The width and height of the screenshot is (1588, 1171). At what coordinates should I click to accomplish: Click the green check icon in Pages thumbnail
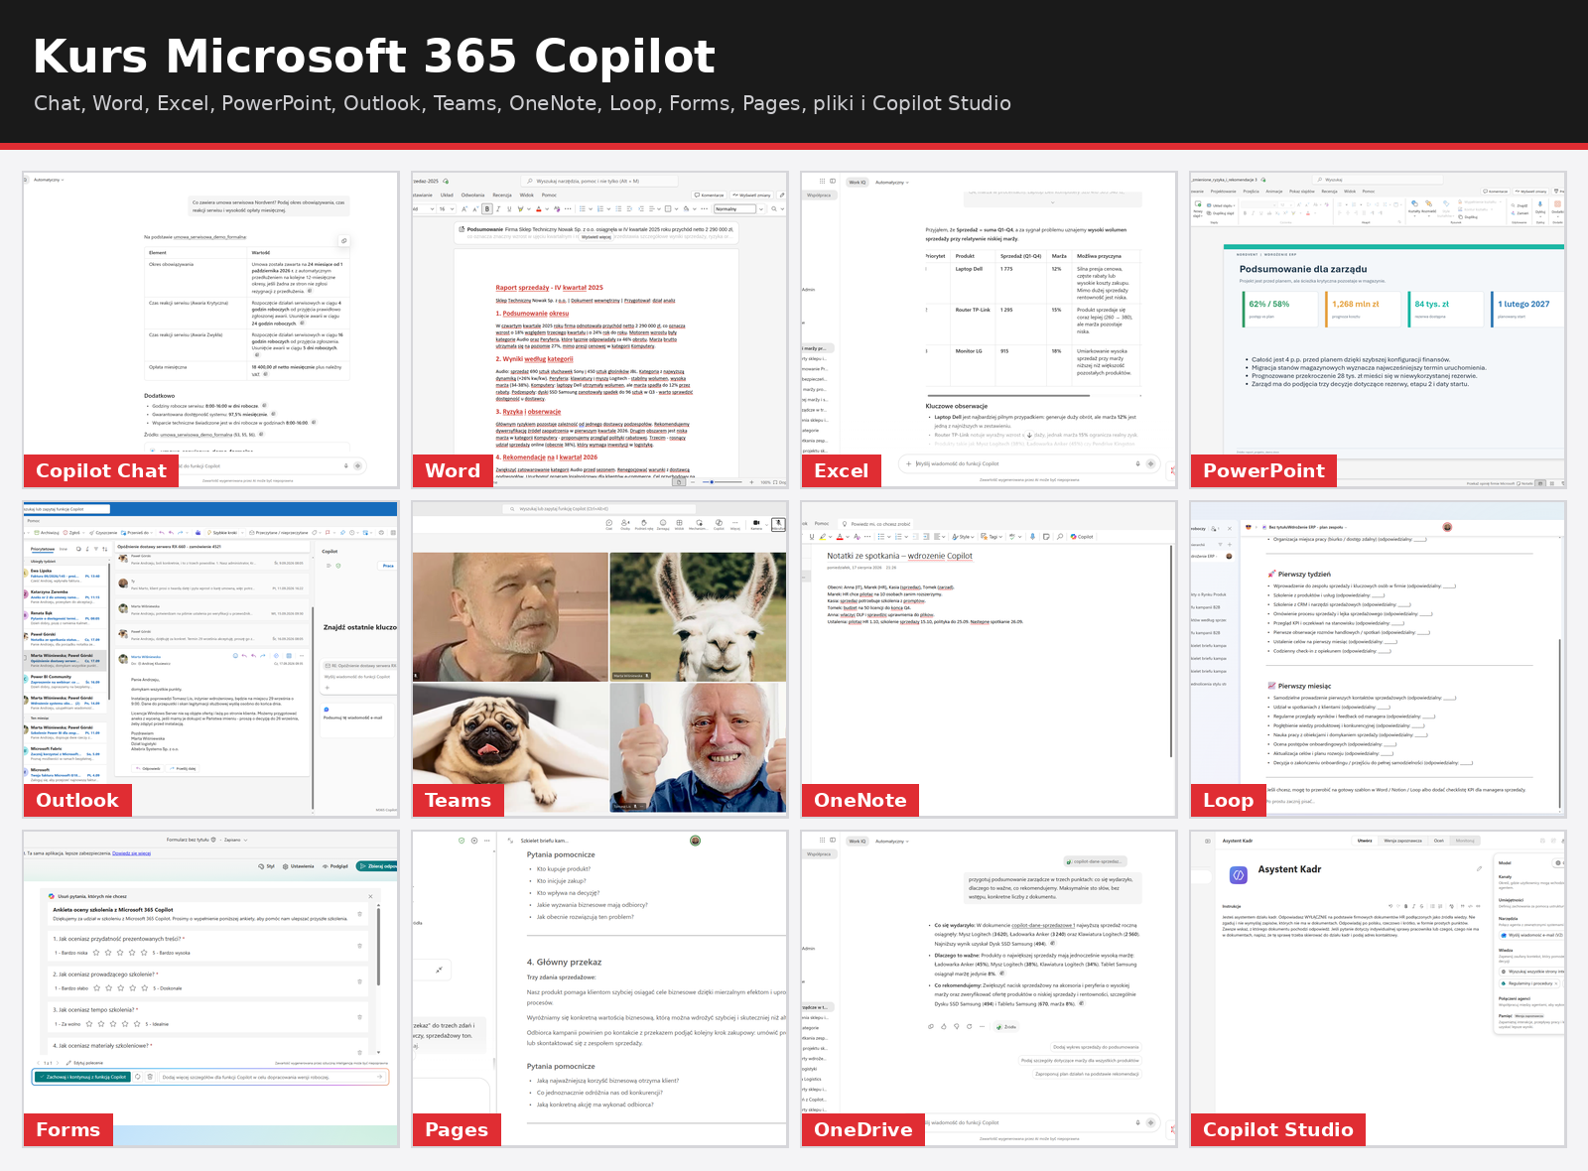coord(462,841)
